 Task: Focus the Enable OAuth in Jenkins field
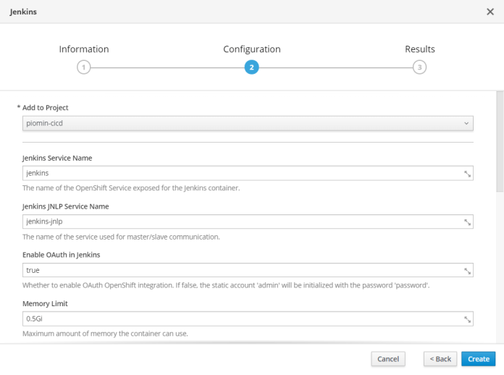click(248, 270)
